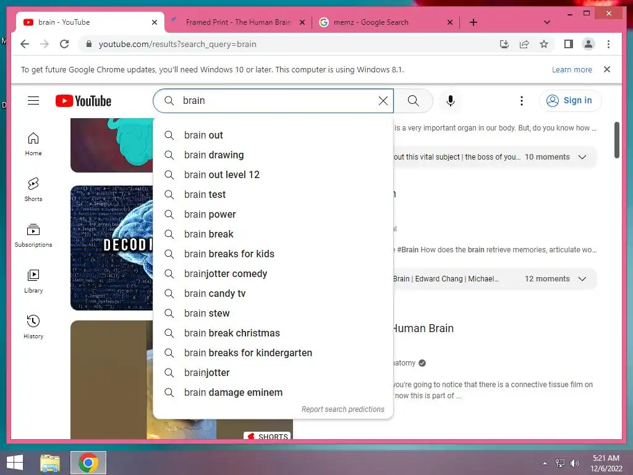This screenshot has height=475, width=633.
Task: Switch to the Framed Print tab
Action: [238, 22]
